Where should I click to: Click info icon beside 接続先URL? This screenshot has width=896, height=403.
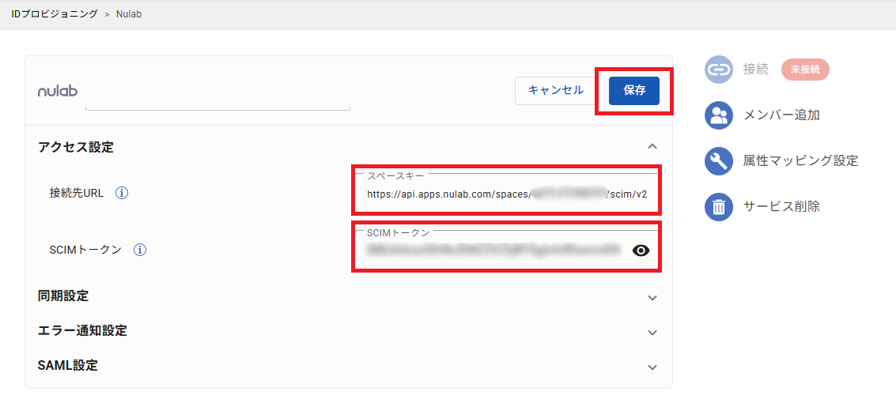(122, 193)
